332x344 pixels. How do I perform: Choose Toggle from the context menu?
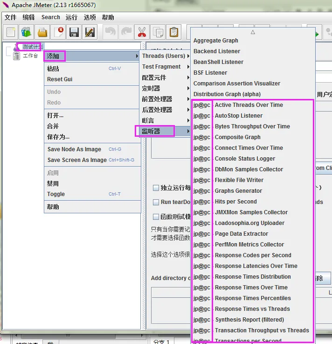pos(91,194)
